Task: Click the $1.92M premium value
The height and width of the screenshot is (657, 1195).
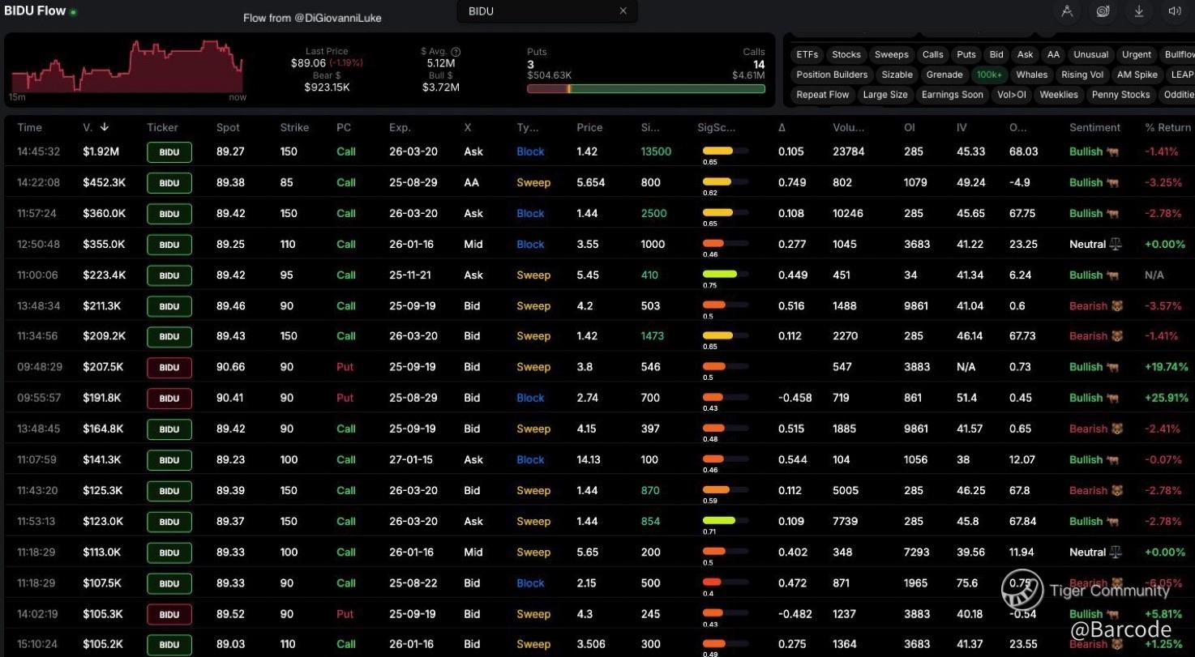Action: coord(101,151)
